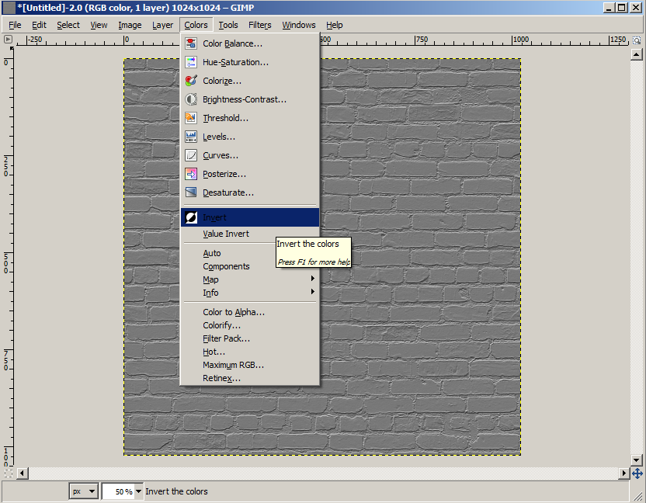Open the File menu

[15, 25]
